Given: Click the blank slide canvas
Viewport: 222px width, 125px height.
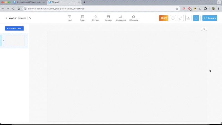Looking at the screenshot, I should 127,77.
